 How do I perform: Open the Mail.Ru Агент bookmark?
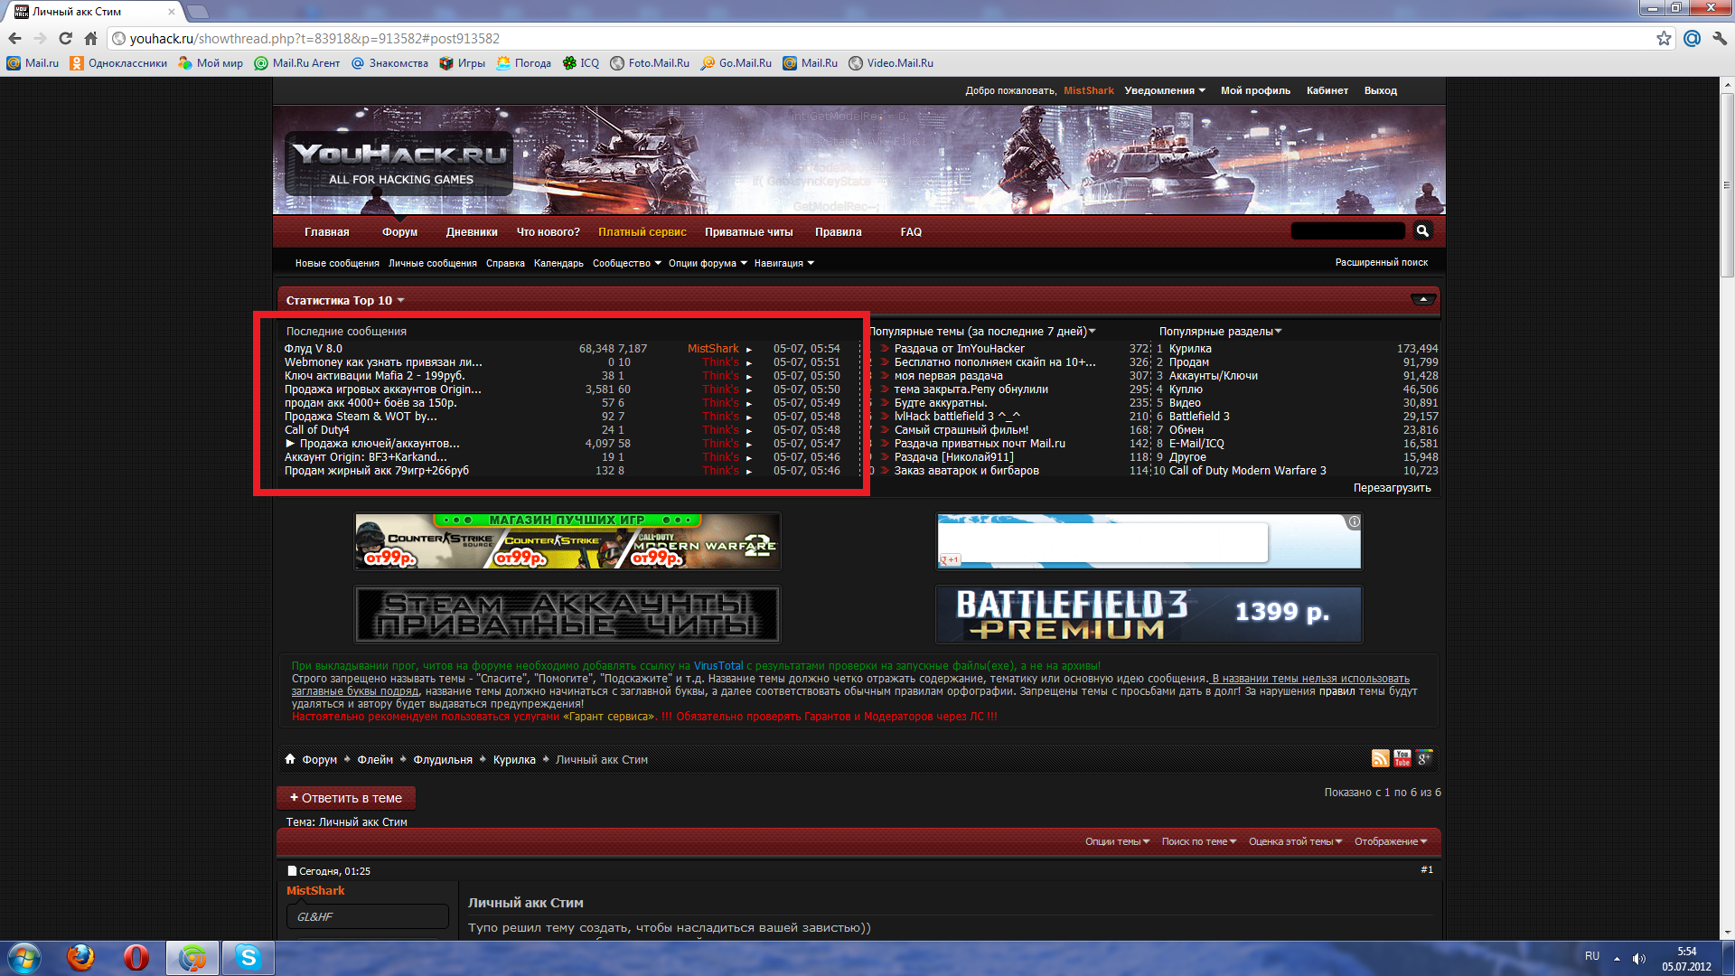click(x=297, y=63)
